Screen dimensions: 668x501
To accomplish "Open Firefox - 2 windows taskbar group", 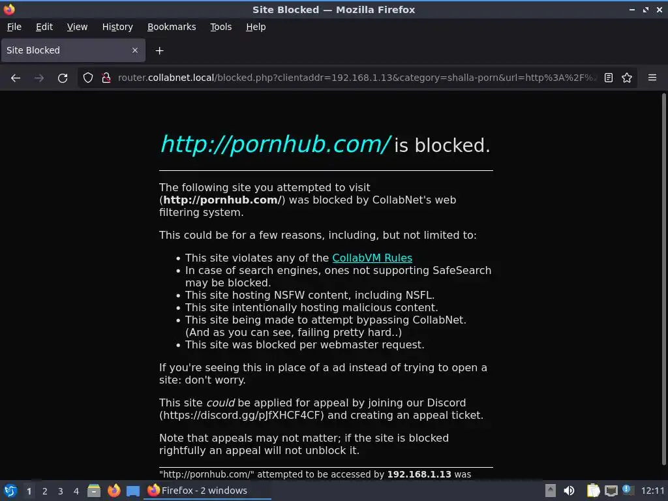I will [x=207, y=491].
